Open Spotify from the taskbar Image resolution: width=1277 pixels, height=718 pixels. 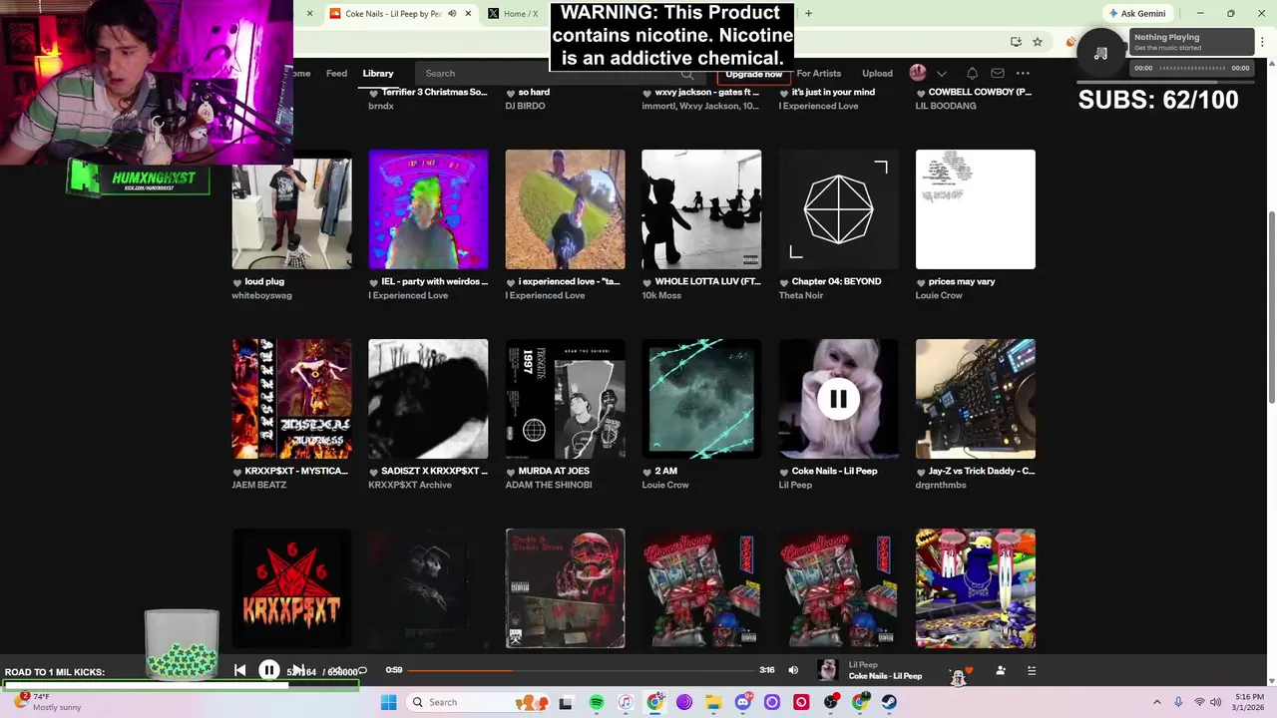click(597, 702)
